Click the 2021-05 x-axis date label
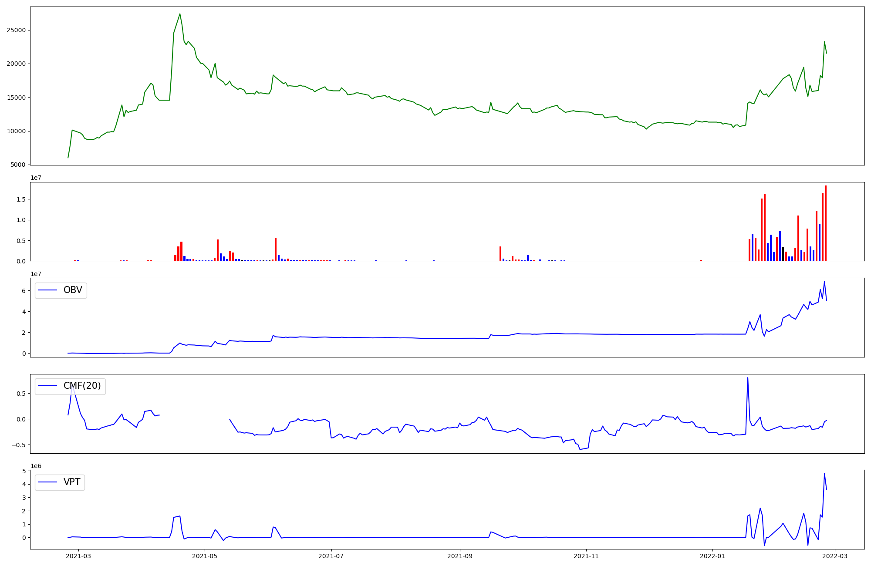This screenshot has width=871, height=566. click(205, 556)
